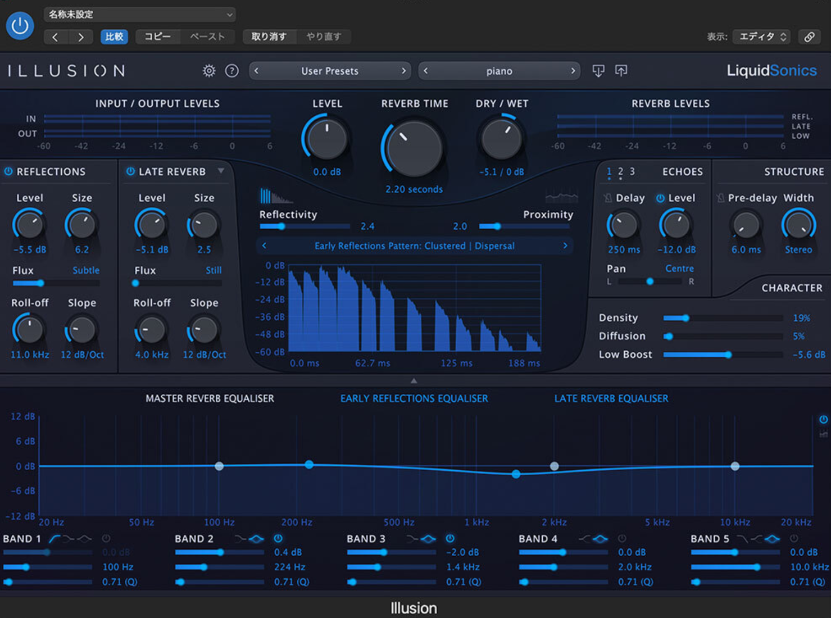Select Band 1 low-shelf filter shape icon
This screenshot has width=831, height=618.
click(69, 539)
